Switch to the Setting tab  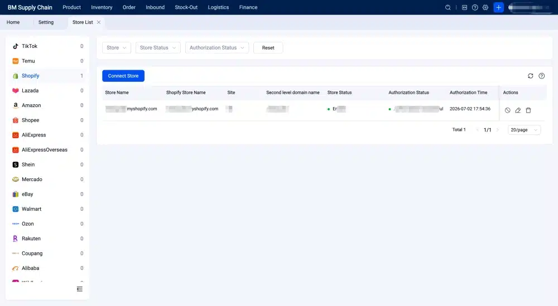pos(46,22)
